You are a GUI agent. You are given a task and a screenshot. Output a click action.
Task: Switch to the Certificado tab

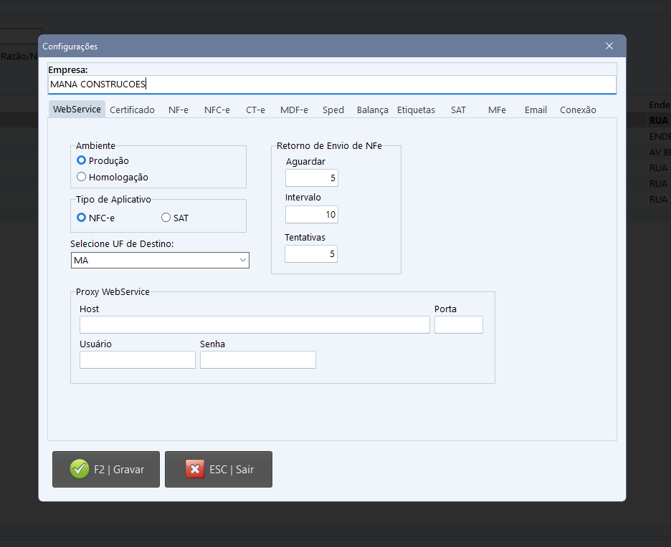coord(132,110)
